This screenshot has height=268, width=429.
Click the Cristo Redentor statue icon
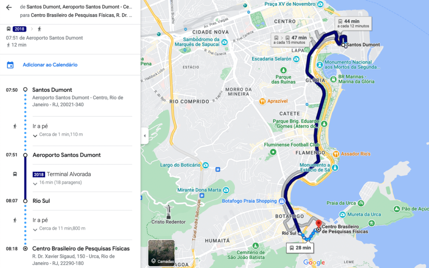[168, 212]
